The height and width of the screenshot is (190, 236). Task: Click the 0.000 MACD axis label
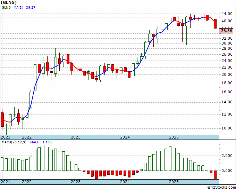227,171
